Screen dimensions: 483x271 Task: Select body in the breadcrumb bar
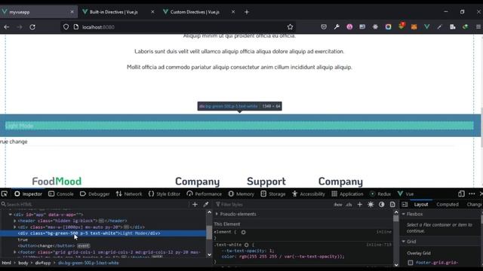click(x=23, y=263)
